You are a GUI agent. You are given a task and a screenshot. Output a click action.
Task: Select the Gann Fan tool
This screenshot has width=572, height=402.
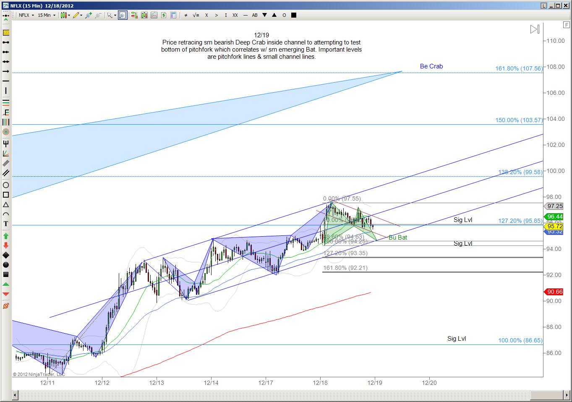tap(6, 154)
